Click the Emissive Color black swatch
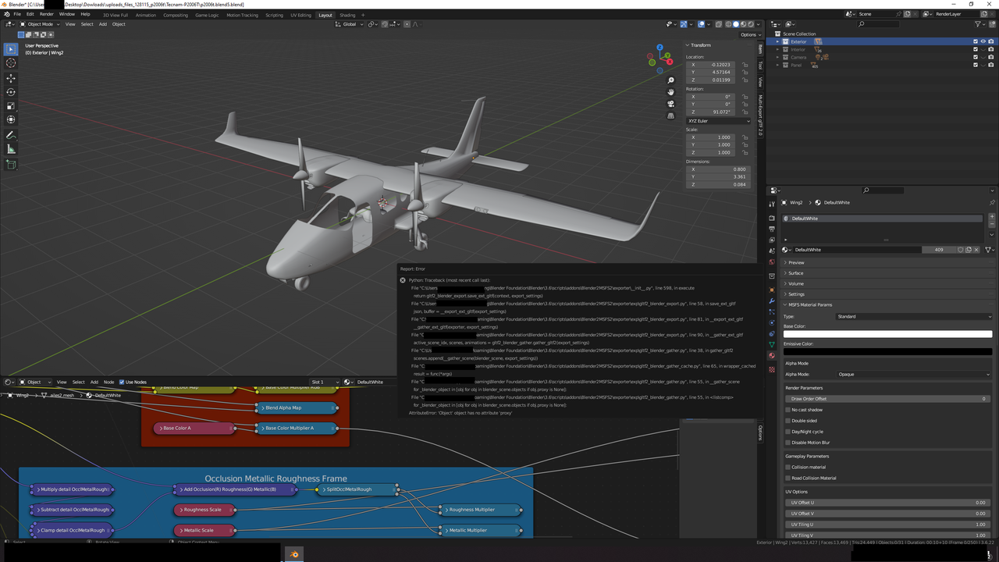Image resolution: width=999 pixels, height=562 pixels. [888, 352]
